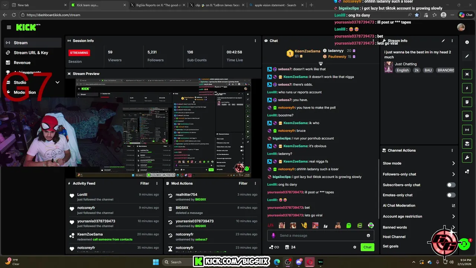476x268 pixels.
Task: Open Discord from the taskbar
Action: pos(299,262)
